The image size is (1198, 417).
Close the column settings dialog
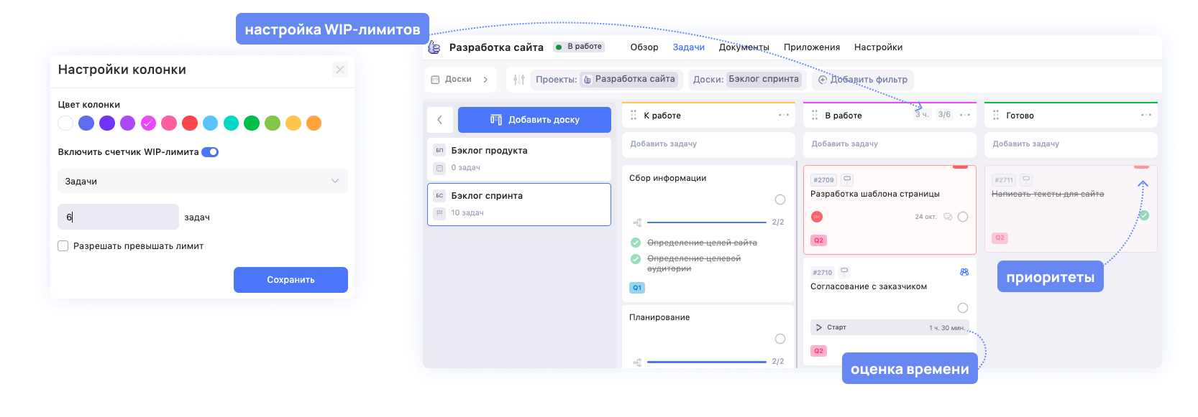(x=340, y=70)
